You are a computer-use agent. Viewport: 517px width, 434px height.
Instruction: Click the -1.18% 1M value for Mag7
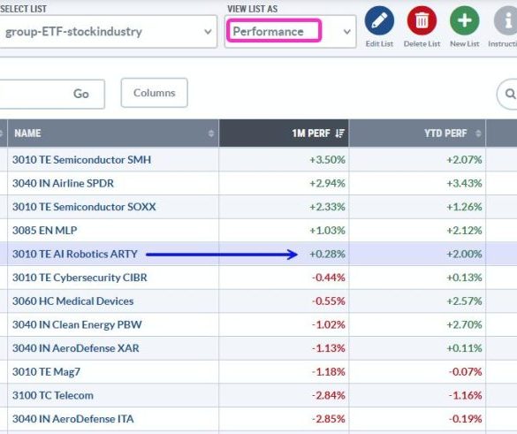point(329,371)
